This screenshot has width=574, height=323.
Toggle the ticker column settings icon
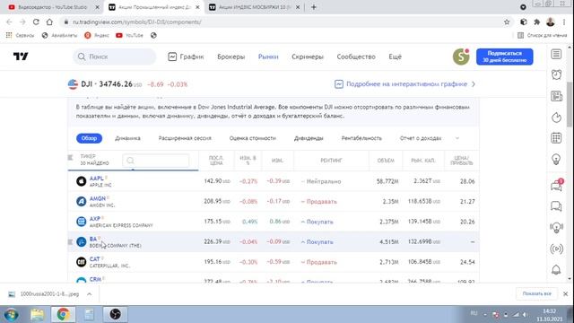click(x=70, y=158)
